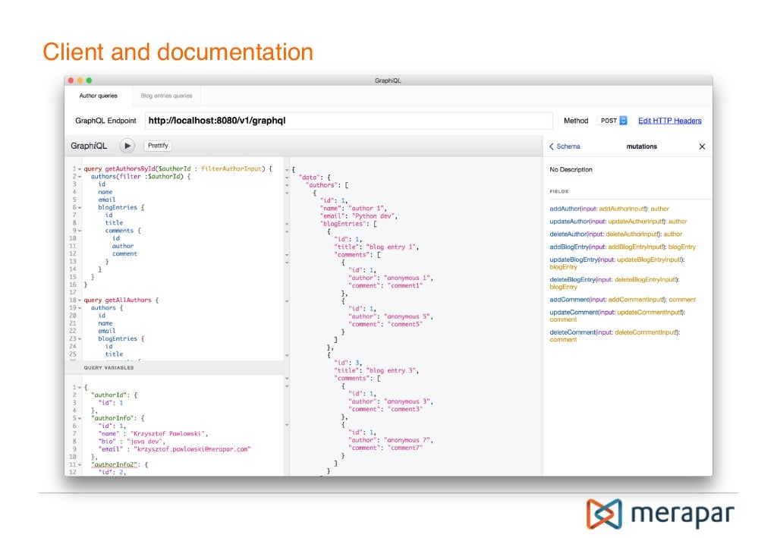Collapse getAllAuthors fold arrow on line 18
The image size is (777, 538).
coord(79,300)
